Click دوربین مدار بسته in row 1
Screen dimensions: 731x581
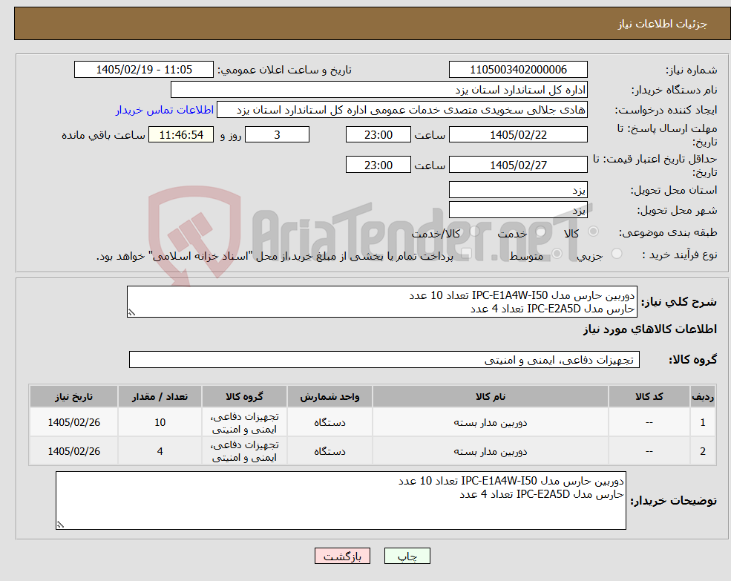pyautogui.click(x=491, y=422)
